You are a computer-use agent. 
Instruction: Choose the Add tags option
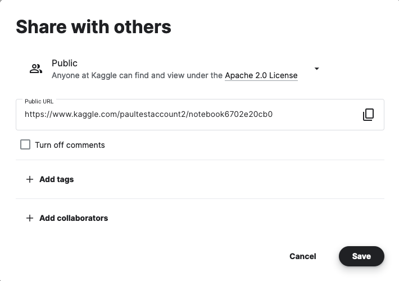pos(57,179)
